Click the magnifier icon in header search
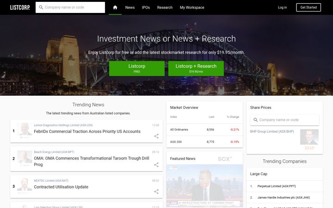This screenshot has height=208, width=333. (x=41, y=7)
